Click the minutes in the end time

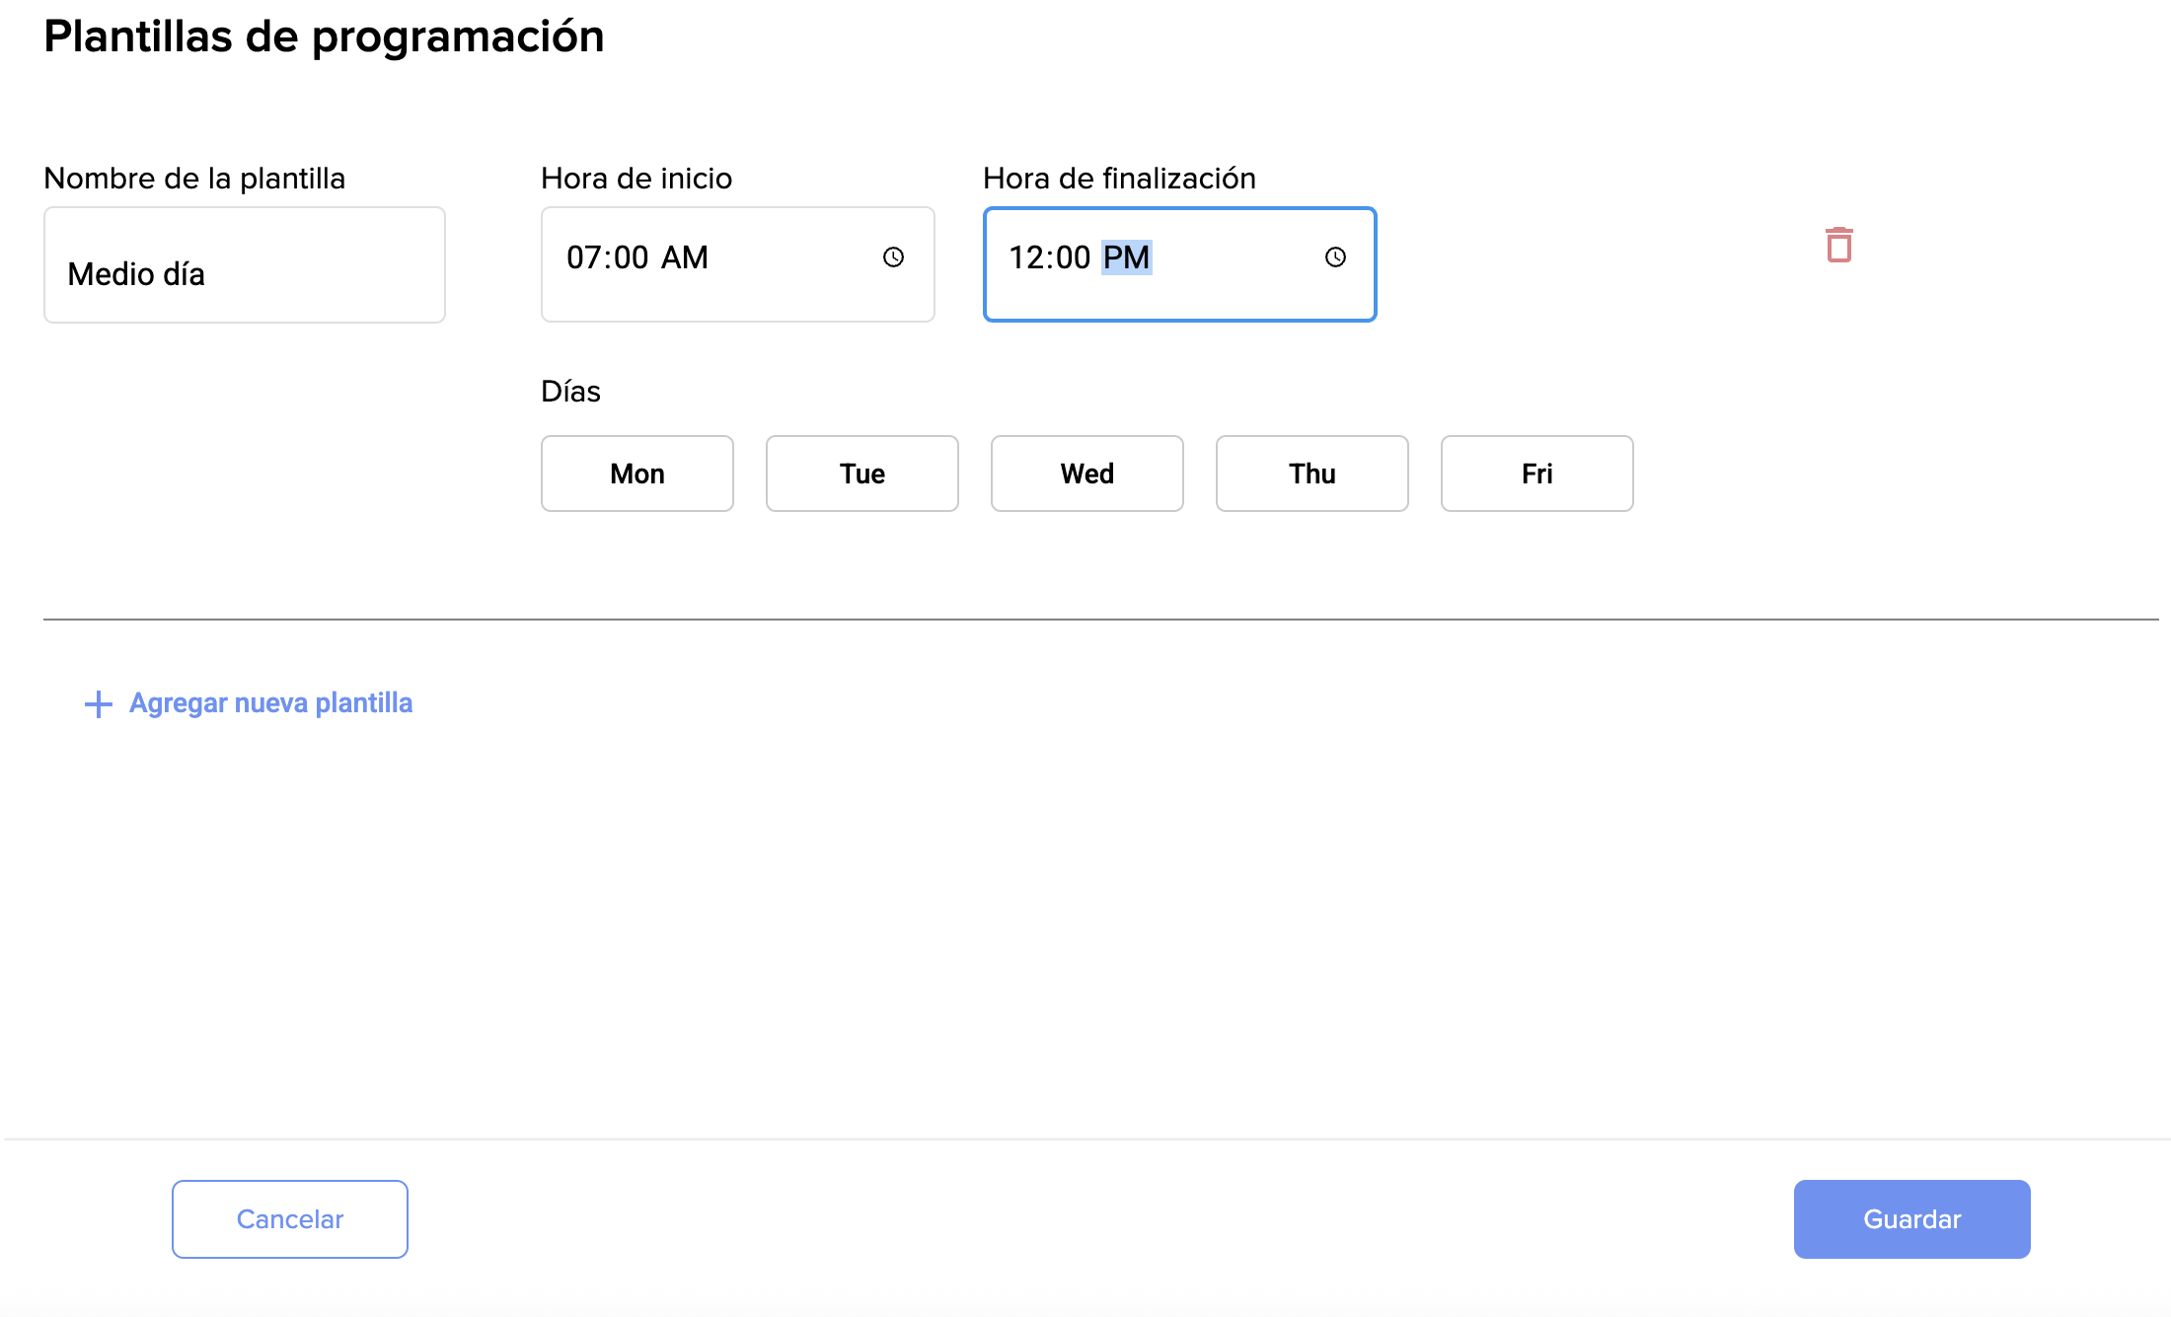(1073, 257)
